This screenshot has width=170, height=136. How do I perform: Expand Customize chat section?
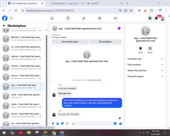click(x=145, y=59)
